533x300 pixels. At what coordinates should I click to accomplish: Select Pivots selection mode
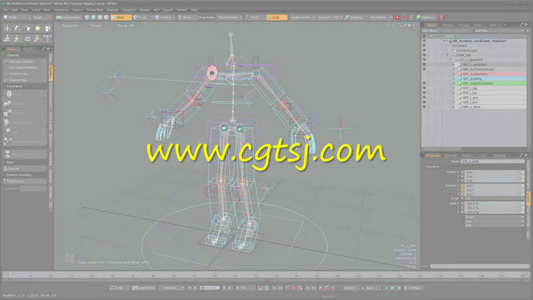[x=142, y=17]
